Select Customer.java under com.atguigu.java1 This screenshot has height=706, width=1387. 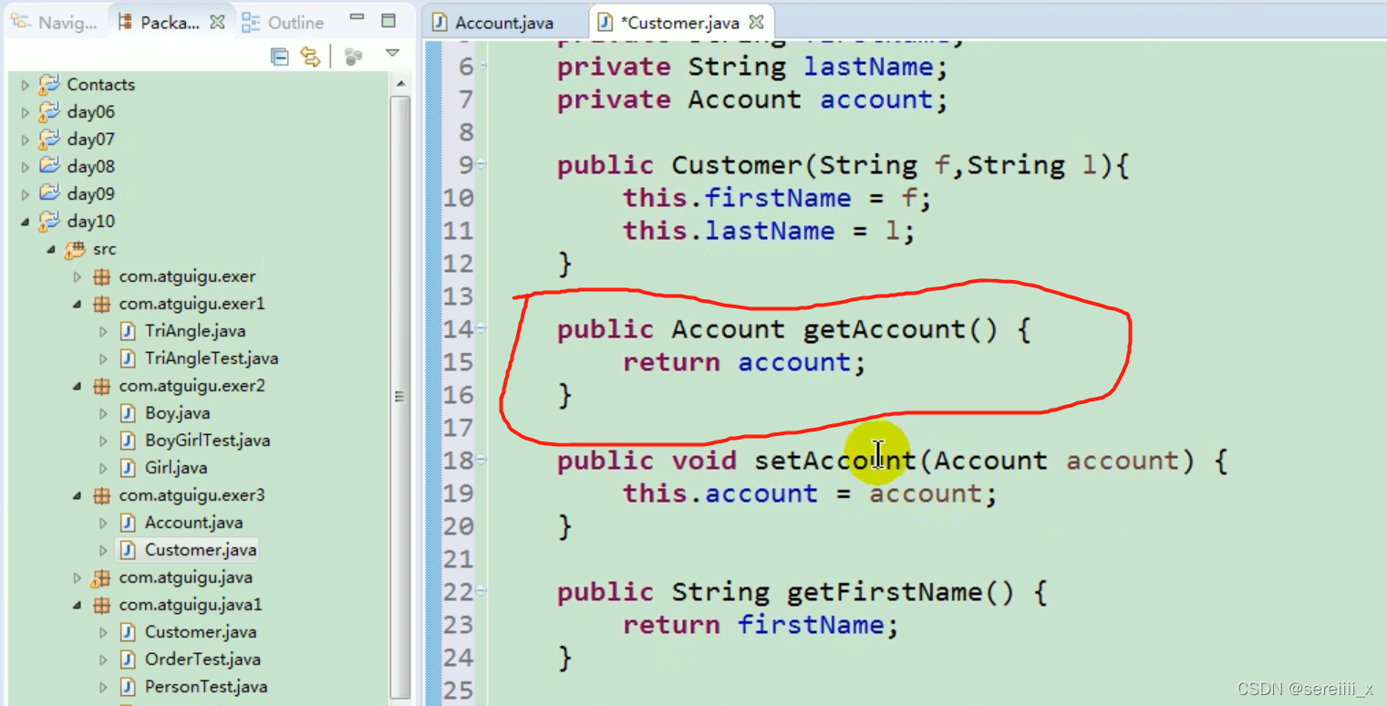(x=201, y=632)
